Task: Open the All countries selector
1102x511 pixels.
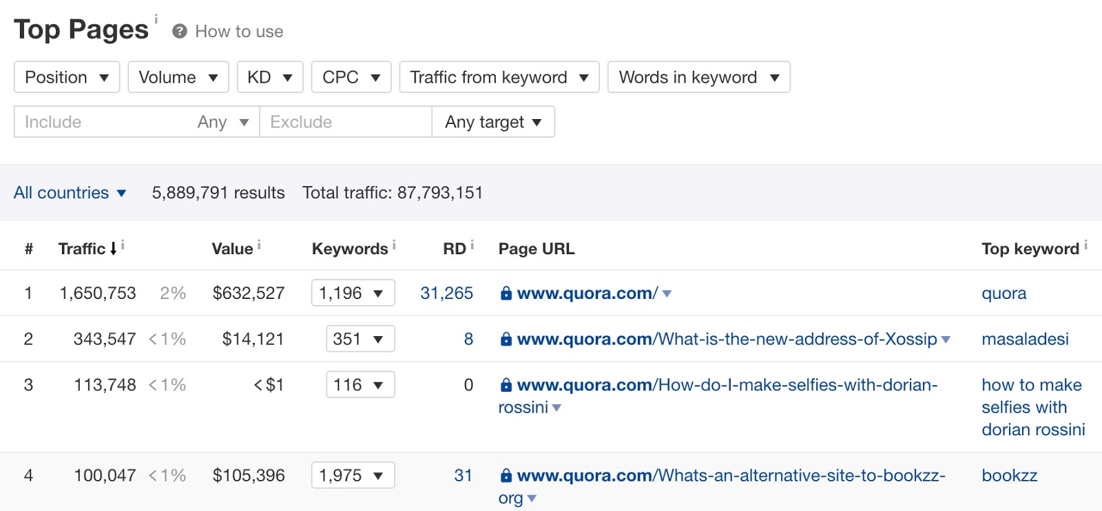Action: tap(70, 193)
